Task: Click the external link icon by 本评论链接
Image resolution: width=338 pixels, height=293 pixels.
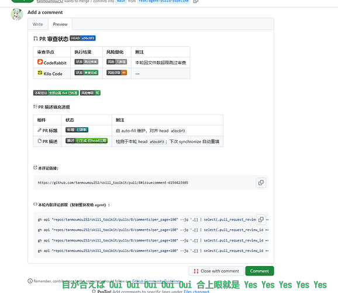Action: click(35, 168)
